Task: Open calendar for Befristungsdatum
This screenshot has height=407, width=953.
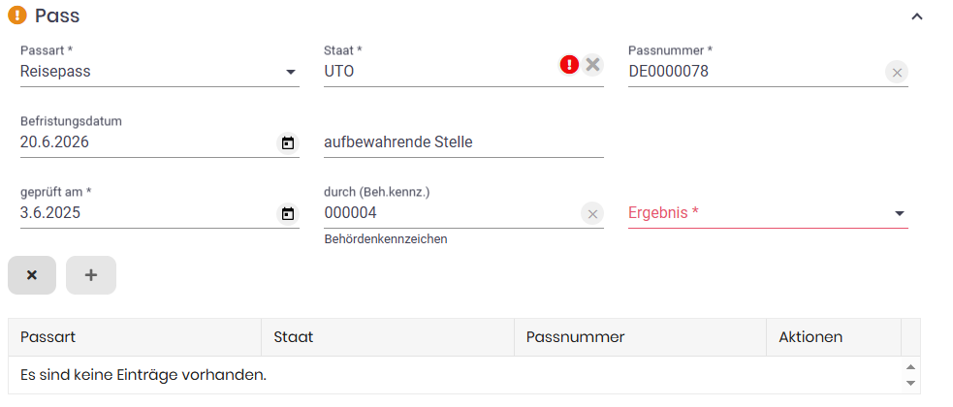Action: click(x=288, y=143)
